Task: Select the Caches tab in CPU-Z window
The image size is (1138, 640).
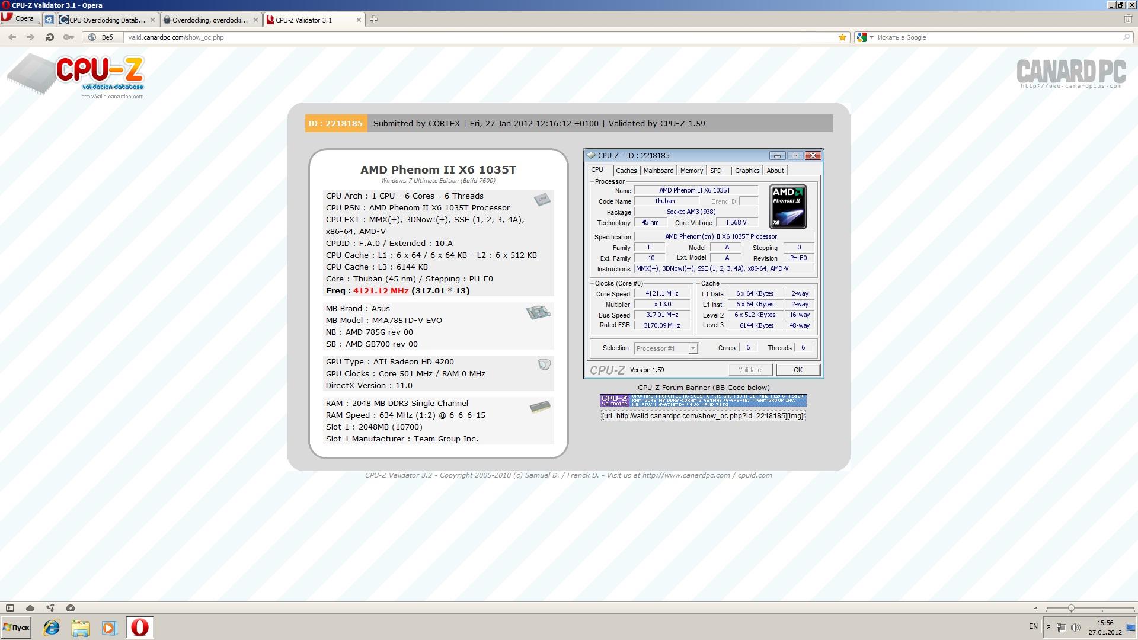Action: pyautogui.click(x=626, y=171)
